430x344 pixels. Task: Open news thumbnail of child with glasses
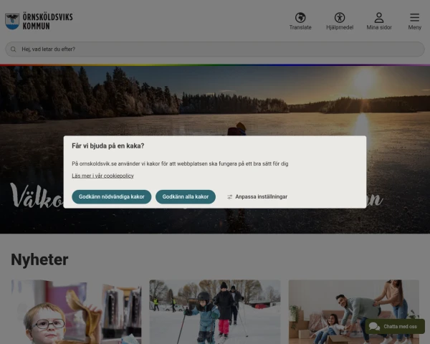[76, 312]
